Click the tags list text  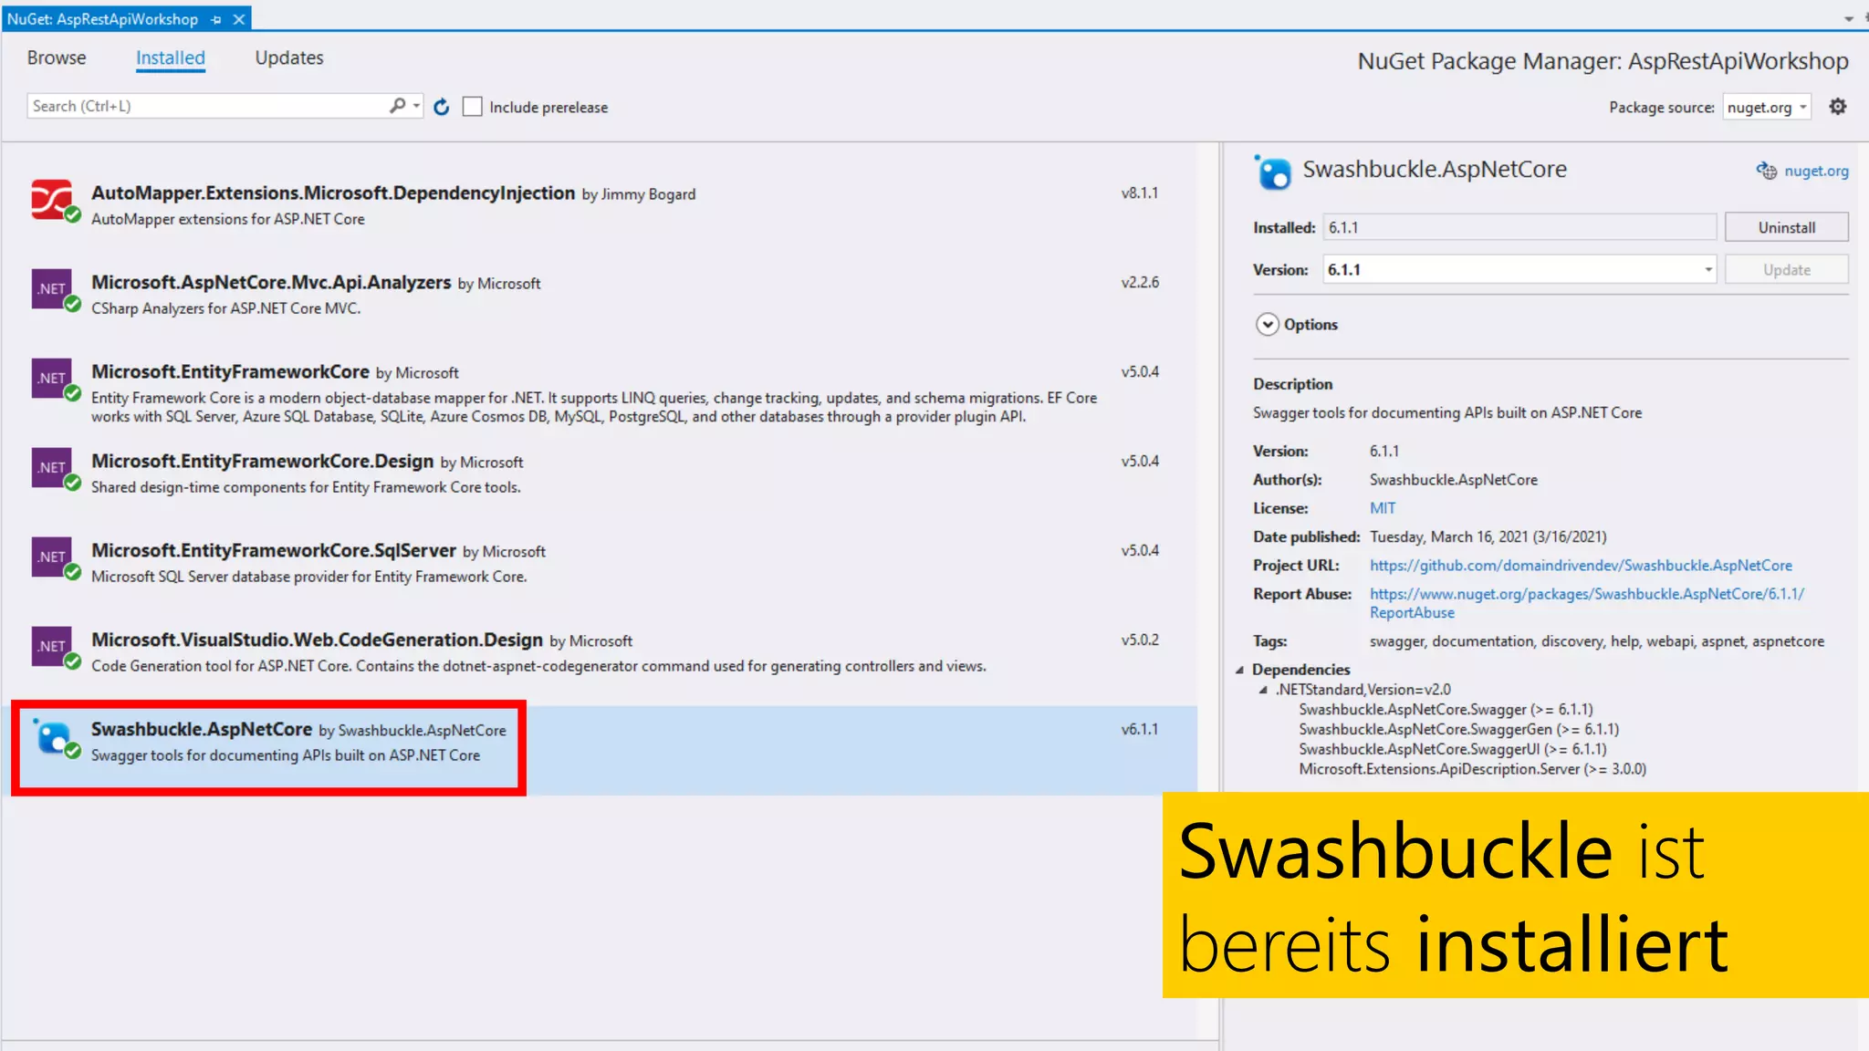pos(1596,641)
